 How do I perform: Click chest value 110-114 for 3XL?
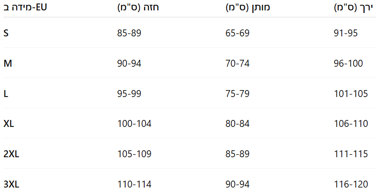[x=134, y=185]
